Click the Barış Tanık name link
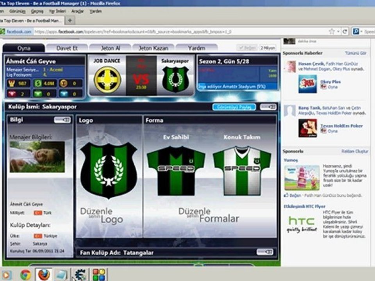Screen dimensions: 375x281 coord(309,108)
